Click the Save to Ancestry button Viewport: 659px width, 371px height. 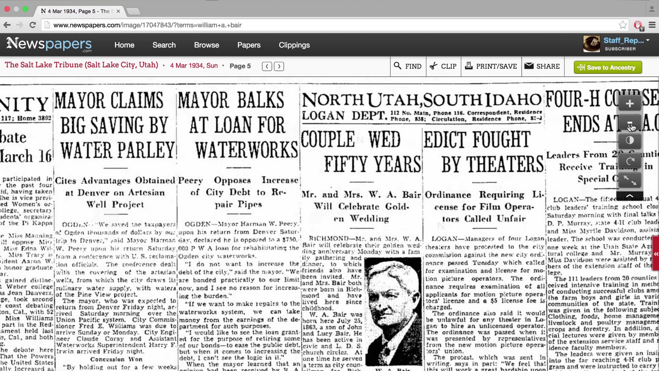607,67
